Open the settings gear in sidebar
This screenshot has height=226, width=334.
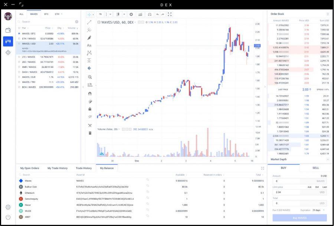coord(8,207)
